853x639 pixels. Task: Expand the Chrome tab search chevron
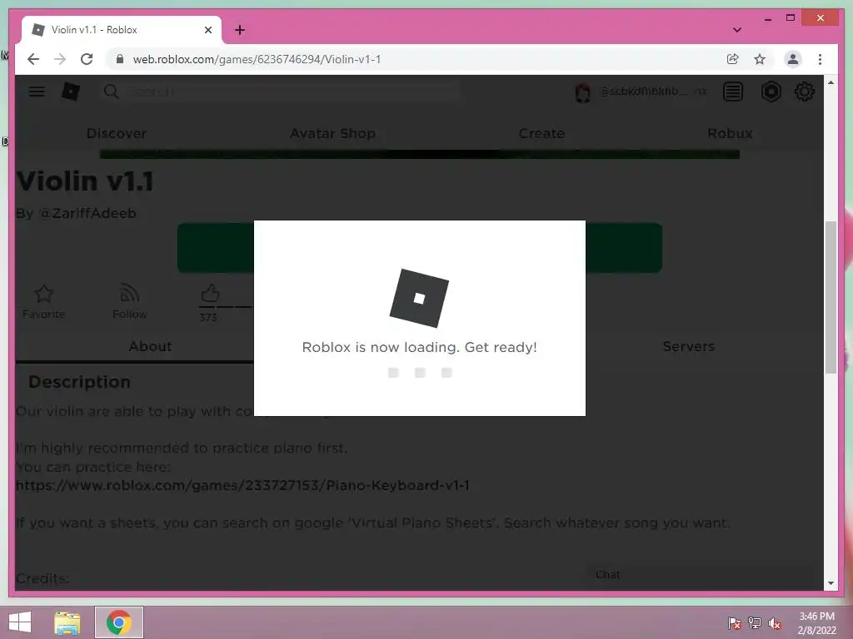click(737, 30)
